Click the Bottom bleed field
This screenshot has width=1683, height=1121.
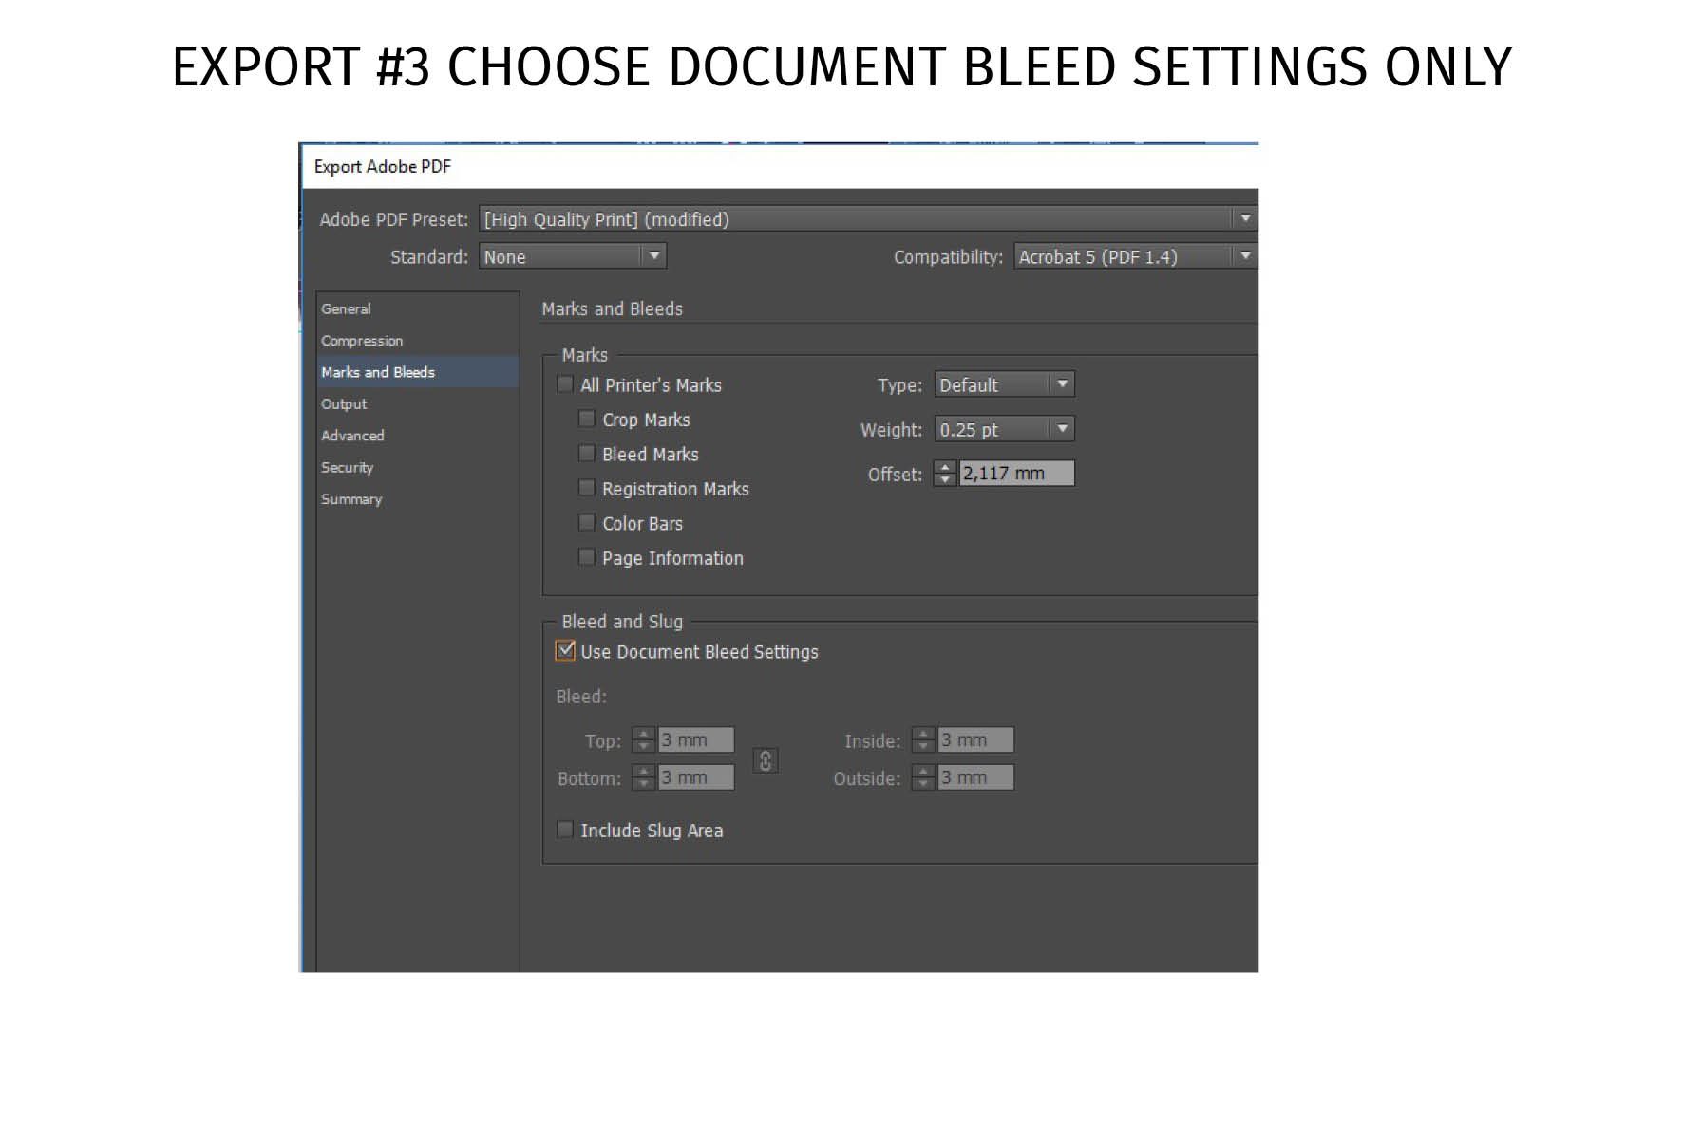[x=696, y=777]
